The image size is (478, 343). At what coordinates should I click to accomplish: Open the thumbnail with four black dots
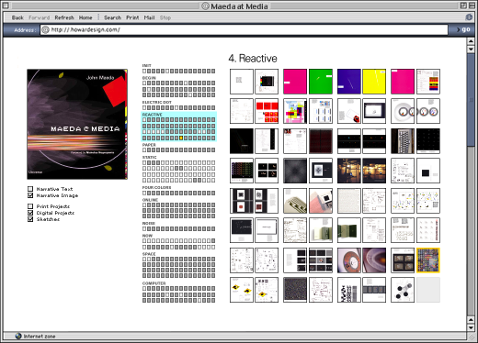click(x=403, y=290)
